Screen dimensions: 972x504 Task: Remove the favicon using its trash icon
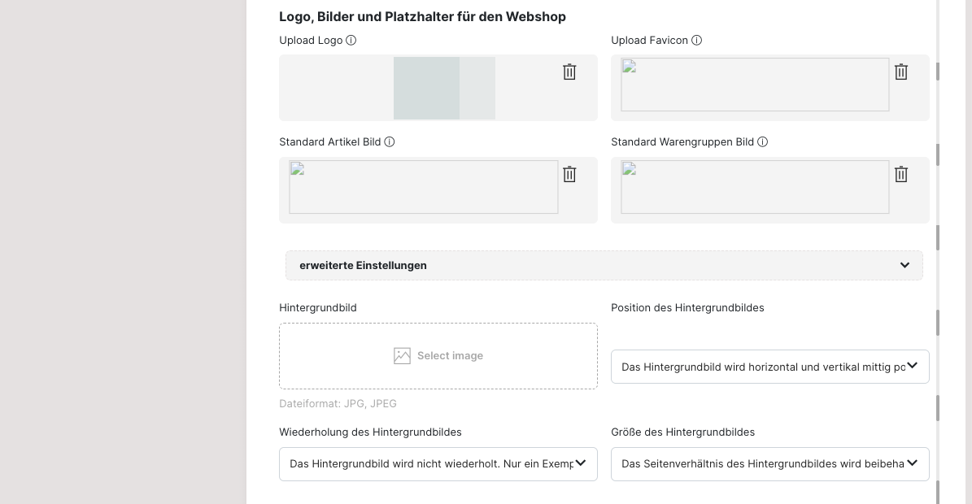click(901, 72)
